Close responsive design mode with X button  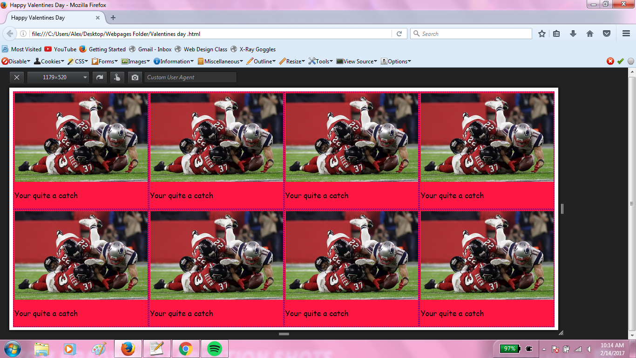click(16, 77)
